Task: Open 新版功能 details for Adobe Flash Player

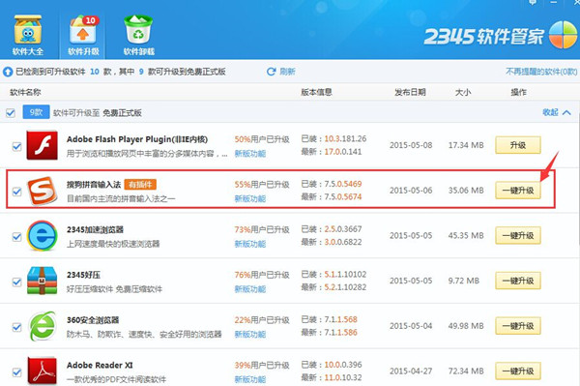Action: (x=250, y=153)
